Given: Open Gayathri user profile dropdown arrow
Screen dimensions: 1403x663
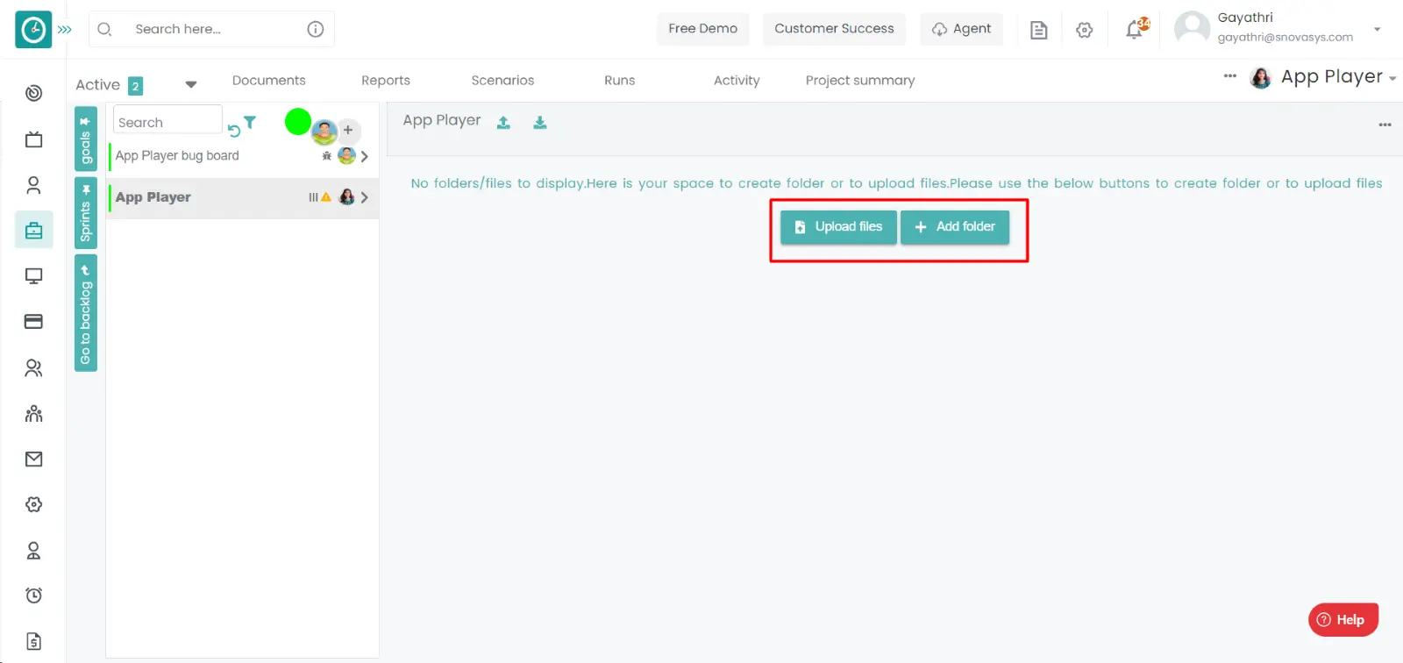Looking at the screenshot, I should pos(1377,29).
